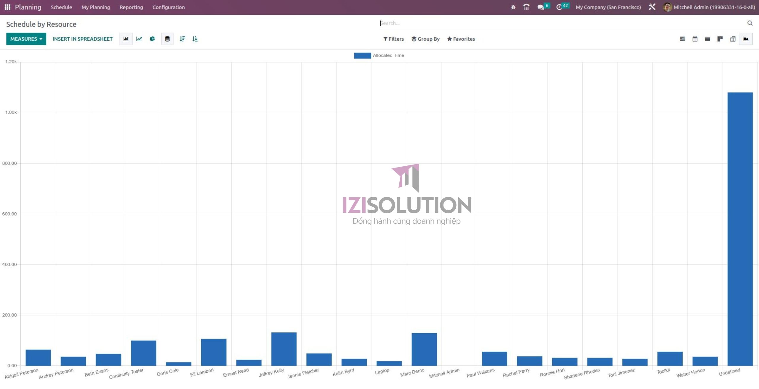The image size is (759, 389).
Task: Sort bars in ascending order
Action: point(195,39)
